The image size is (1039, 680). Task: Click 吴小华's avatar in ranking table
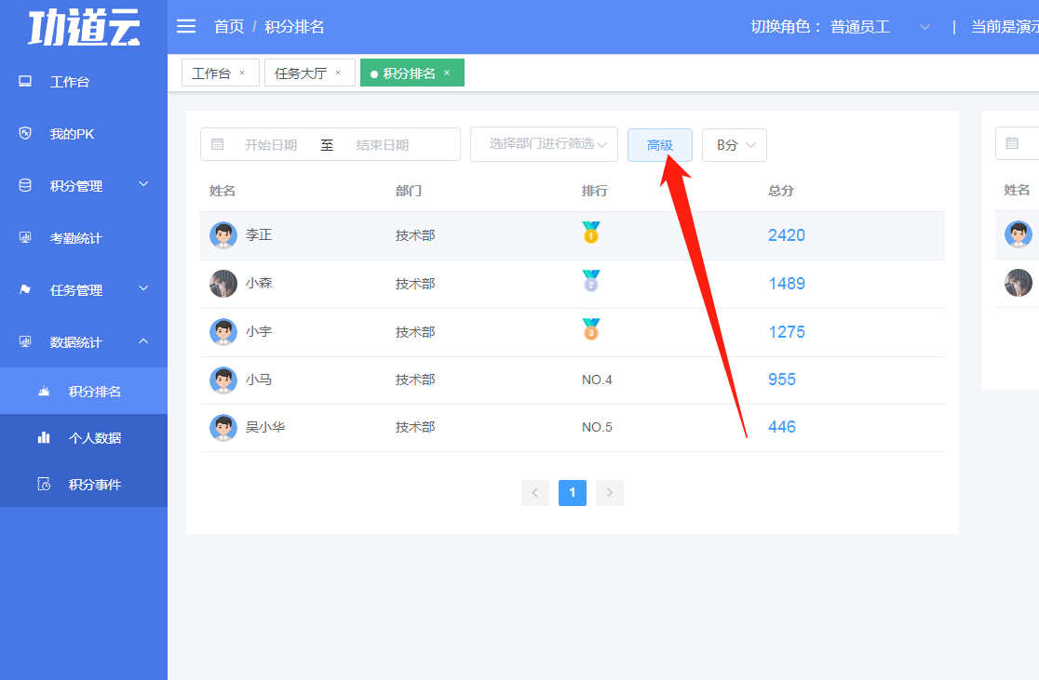223,427
